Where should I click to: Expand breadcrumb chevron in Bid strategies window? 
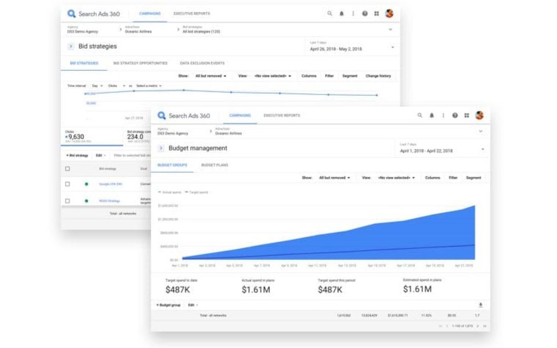pyautogui.click(x=390, y=30)
